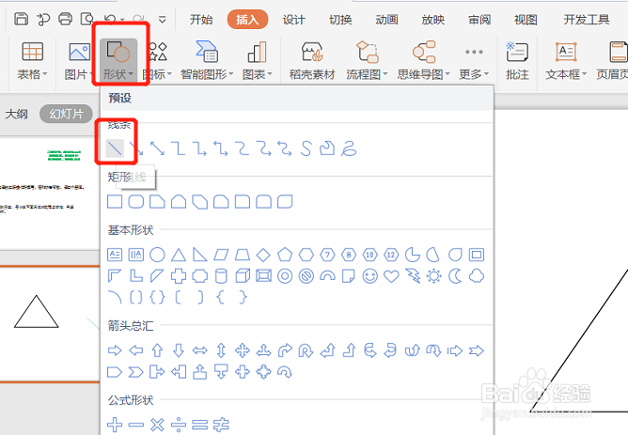The image size is (628, 435).
Task: Select the scribble freehand line tool
Action: coord(349,148)
